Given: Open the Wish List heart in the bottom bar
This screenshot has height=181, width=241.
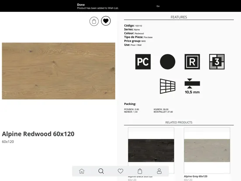Looking at the screenshot, I should pyautogui.click(x=120, y=171).
